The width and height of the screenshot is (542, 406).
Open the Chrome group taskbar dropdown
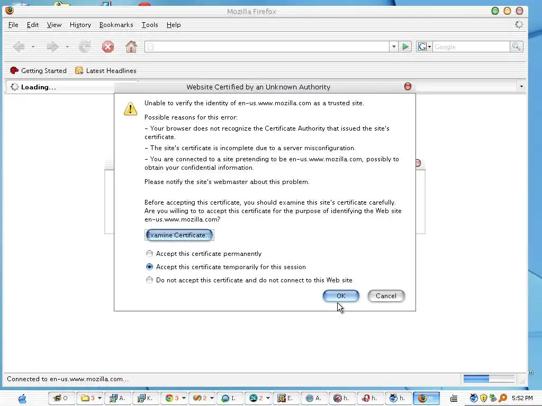184,398
